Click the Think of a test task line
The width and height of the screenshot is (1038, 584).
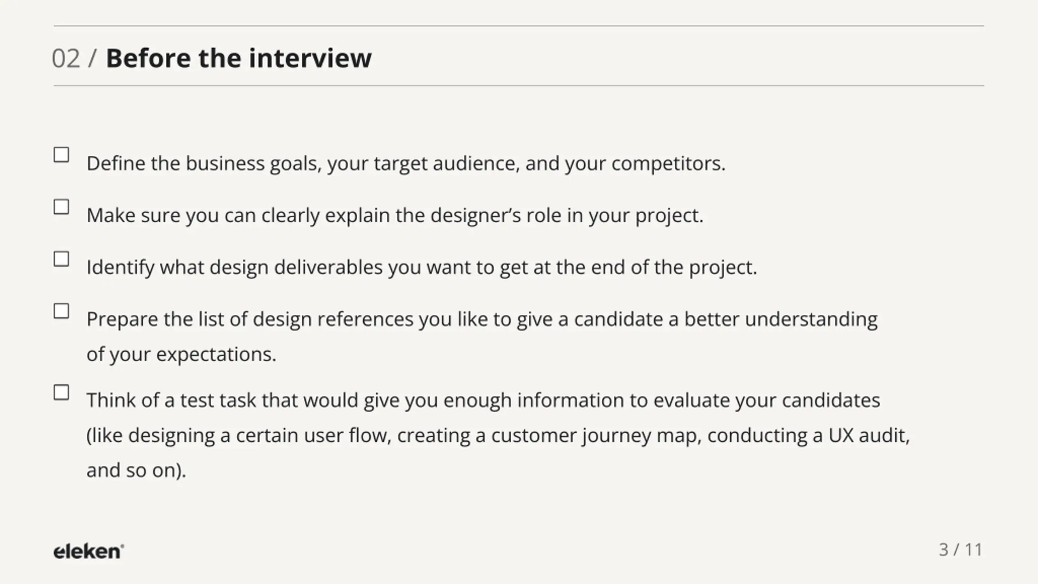pyautogui.click(x=483, y=401)
